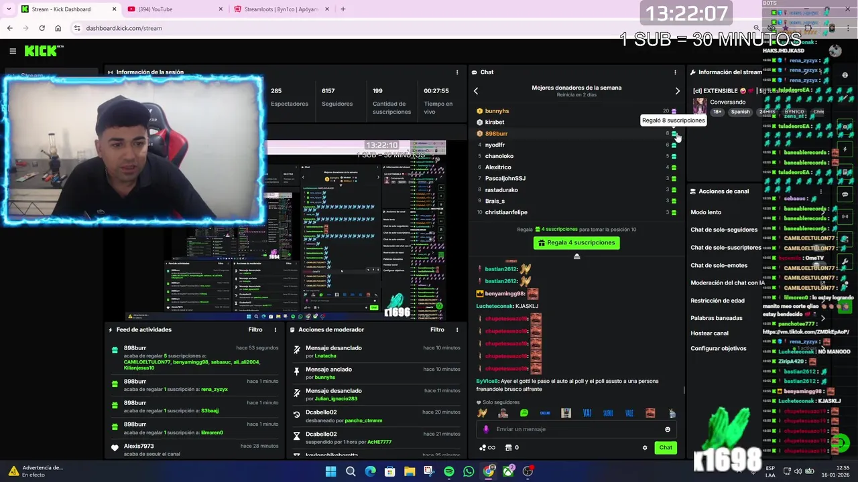
Task: Open chat settings via the gear icon
Action: [x=645, y=448]
